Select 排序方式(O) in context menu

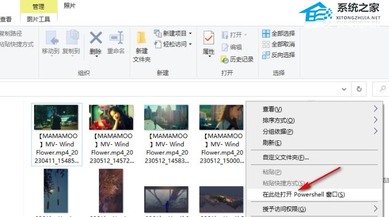point(314,120)
